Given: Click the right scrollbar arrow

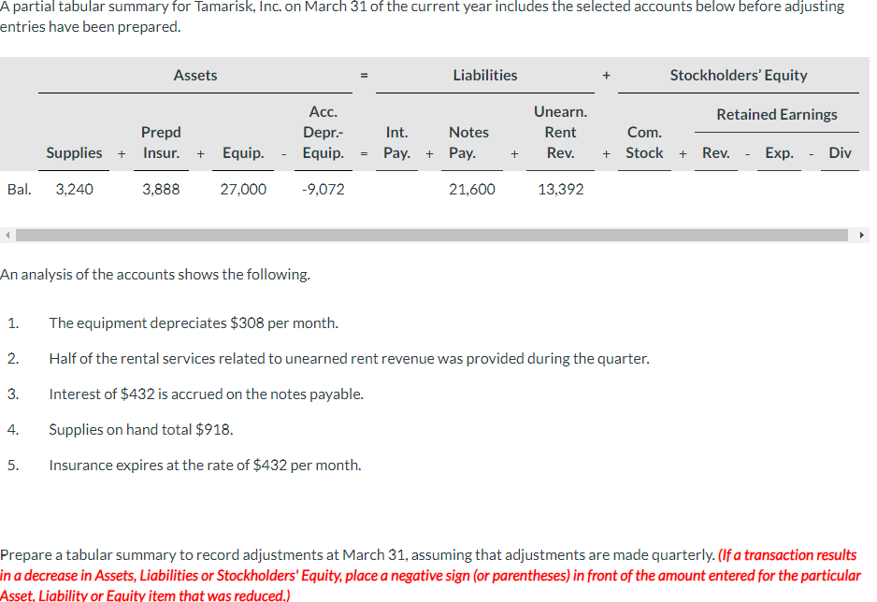Looking at the screenshot, I should click(861, 235).
